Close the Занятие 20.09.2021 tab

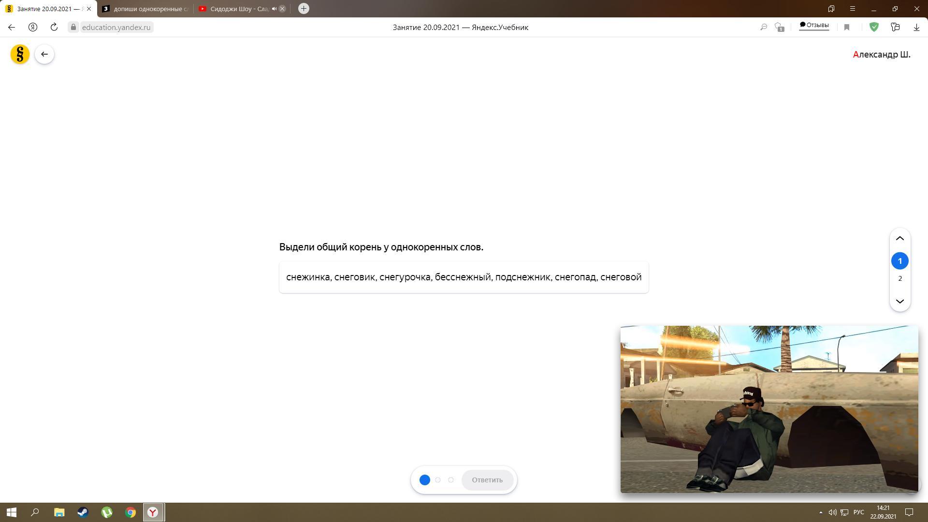[x=89, y=9]
